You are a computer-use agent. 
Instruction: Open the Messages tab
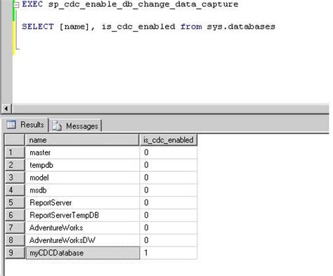click(76, 126)
